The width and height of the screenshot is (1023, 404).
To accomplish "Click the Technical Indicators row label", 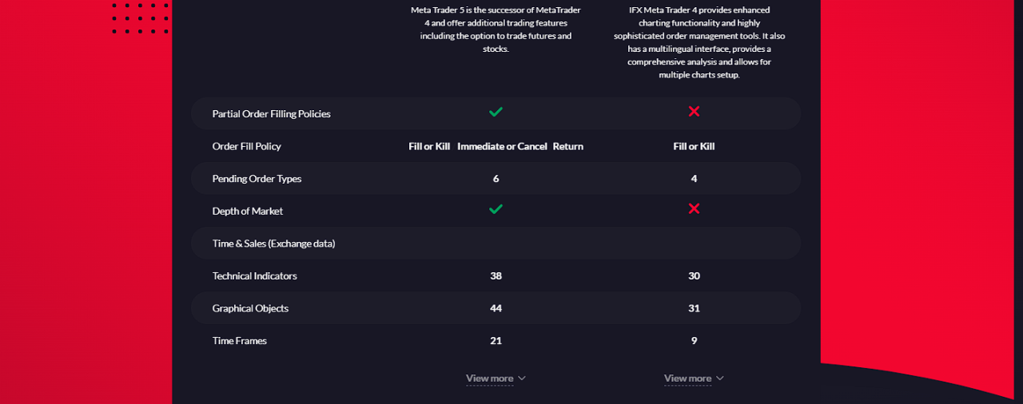I will point(254,276).
